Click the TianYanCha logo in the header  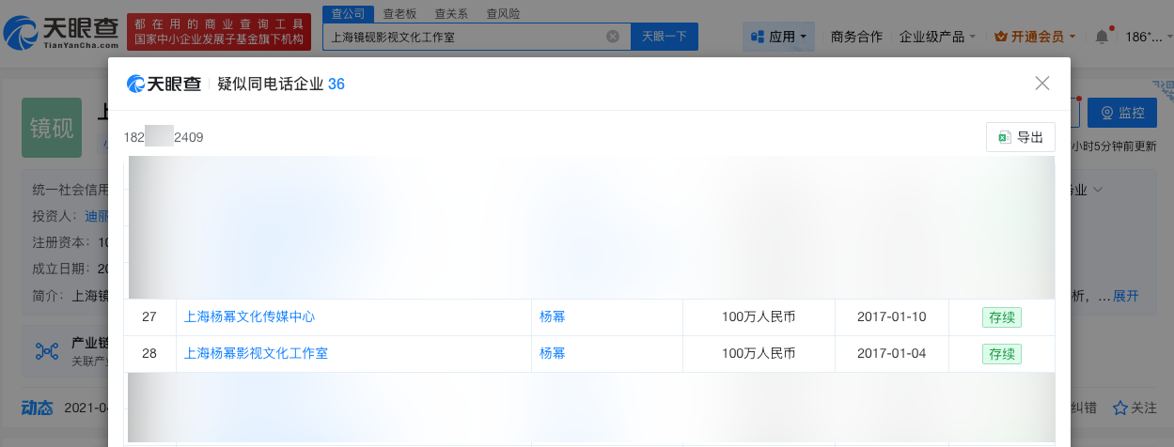pyautogui.click(x=60, y=32)
